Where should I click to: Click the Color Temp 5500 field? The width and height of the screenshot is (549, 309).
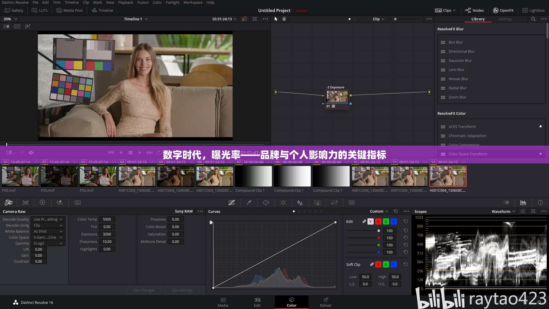107,219
